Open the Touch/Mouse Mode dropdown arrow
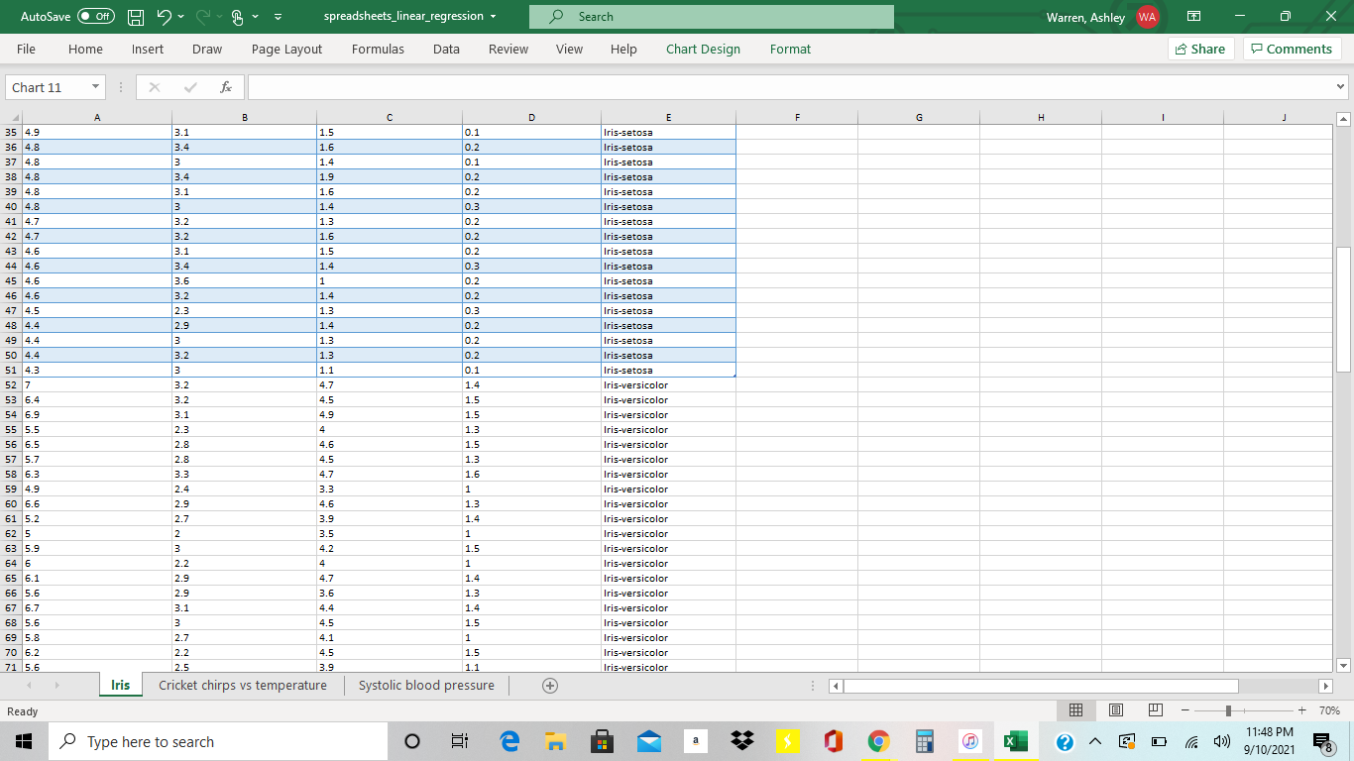This screenshot has width=1354, height=761. (257, 17)
